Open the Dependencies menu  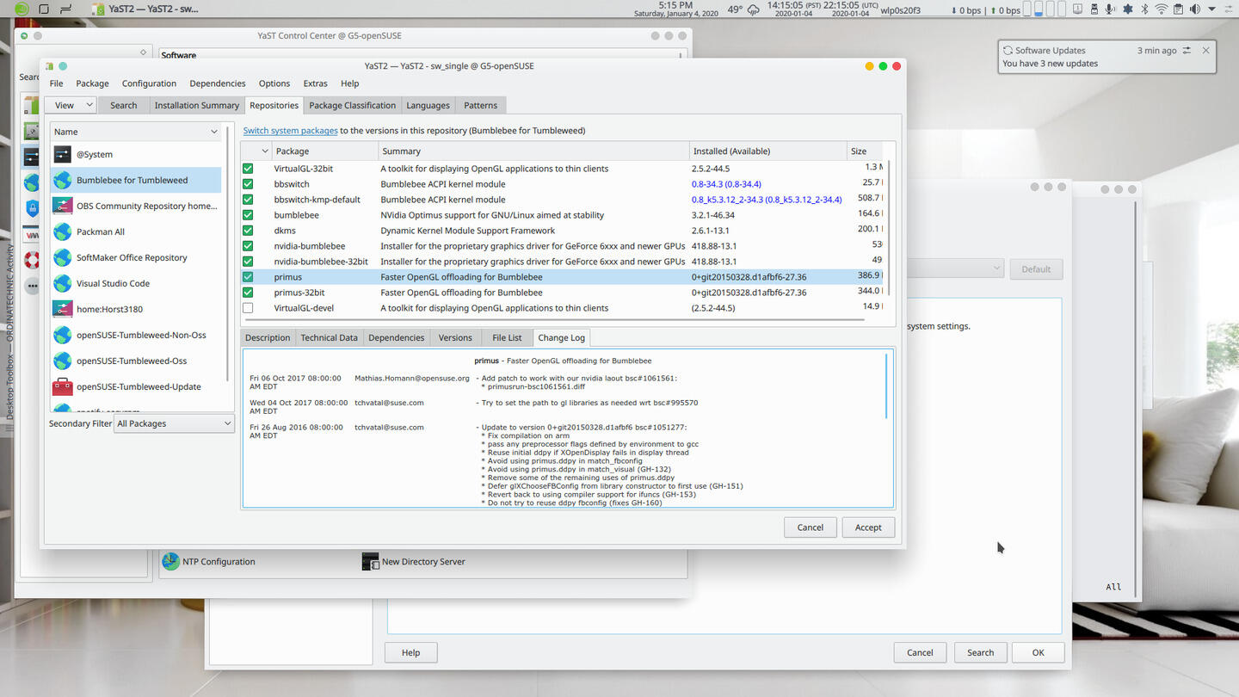(218, 83)
